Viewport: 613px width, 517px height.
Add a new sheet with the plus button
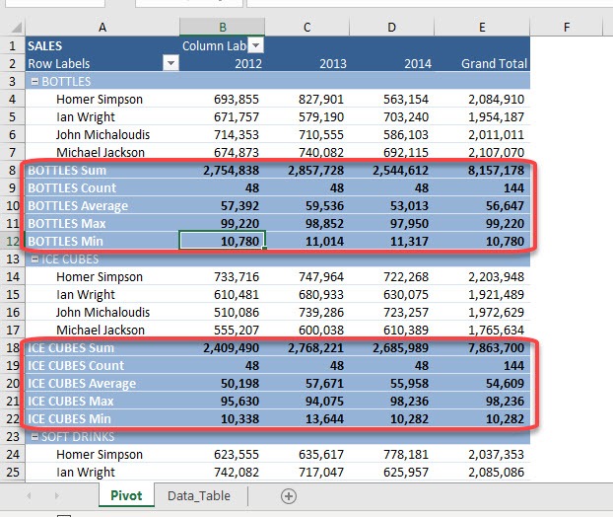tap(289, 496)
